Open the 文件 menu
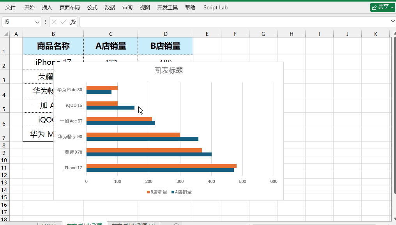The height and width of the screenshot is (225, 396). pyautogui.click(x=11, y=7)
